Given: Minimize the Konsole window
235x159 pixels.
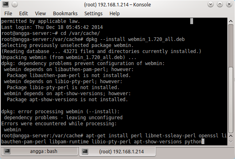Looking at the screenshot, I should pyautogui.click(x=210, y=4).
